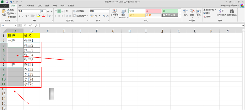The height and width of the screenshot is (110, 245).
Task: Open the font size dropdown
Action: tap(46, 11)
